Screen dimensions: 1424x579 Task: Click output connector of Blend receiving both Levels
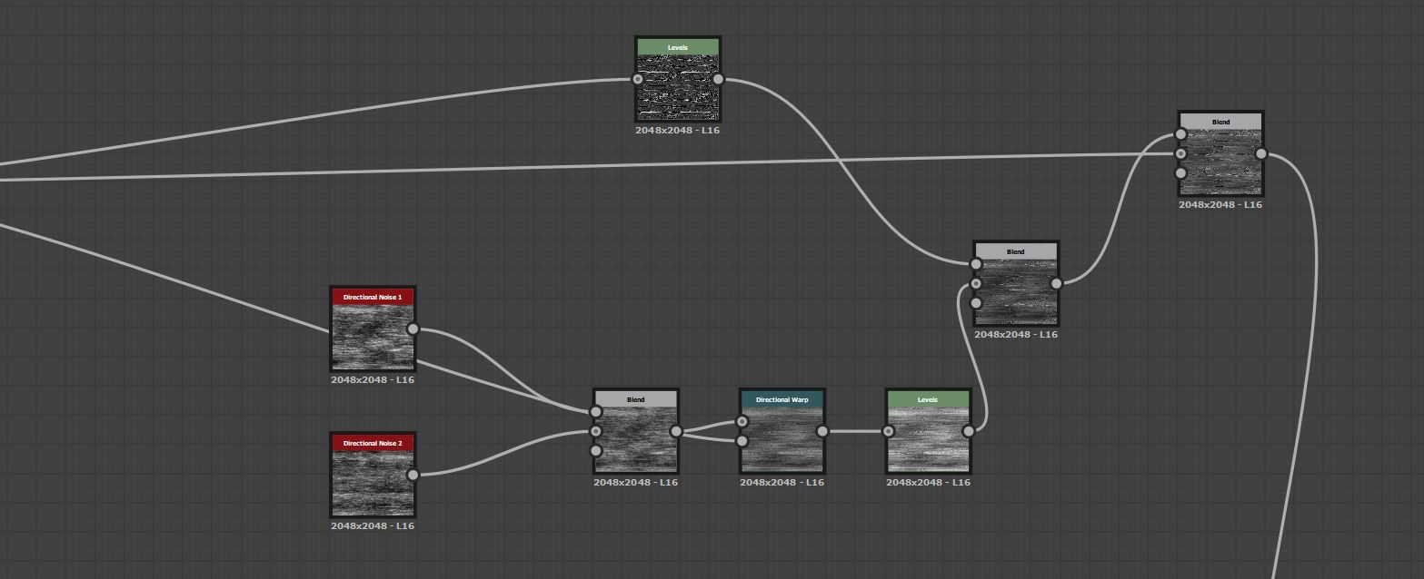(1056, 283)
